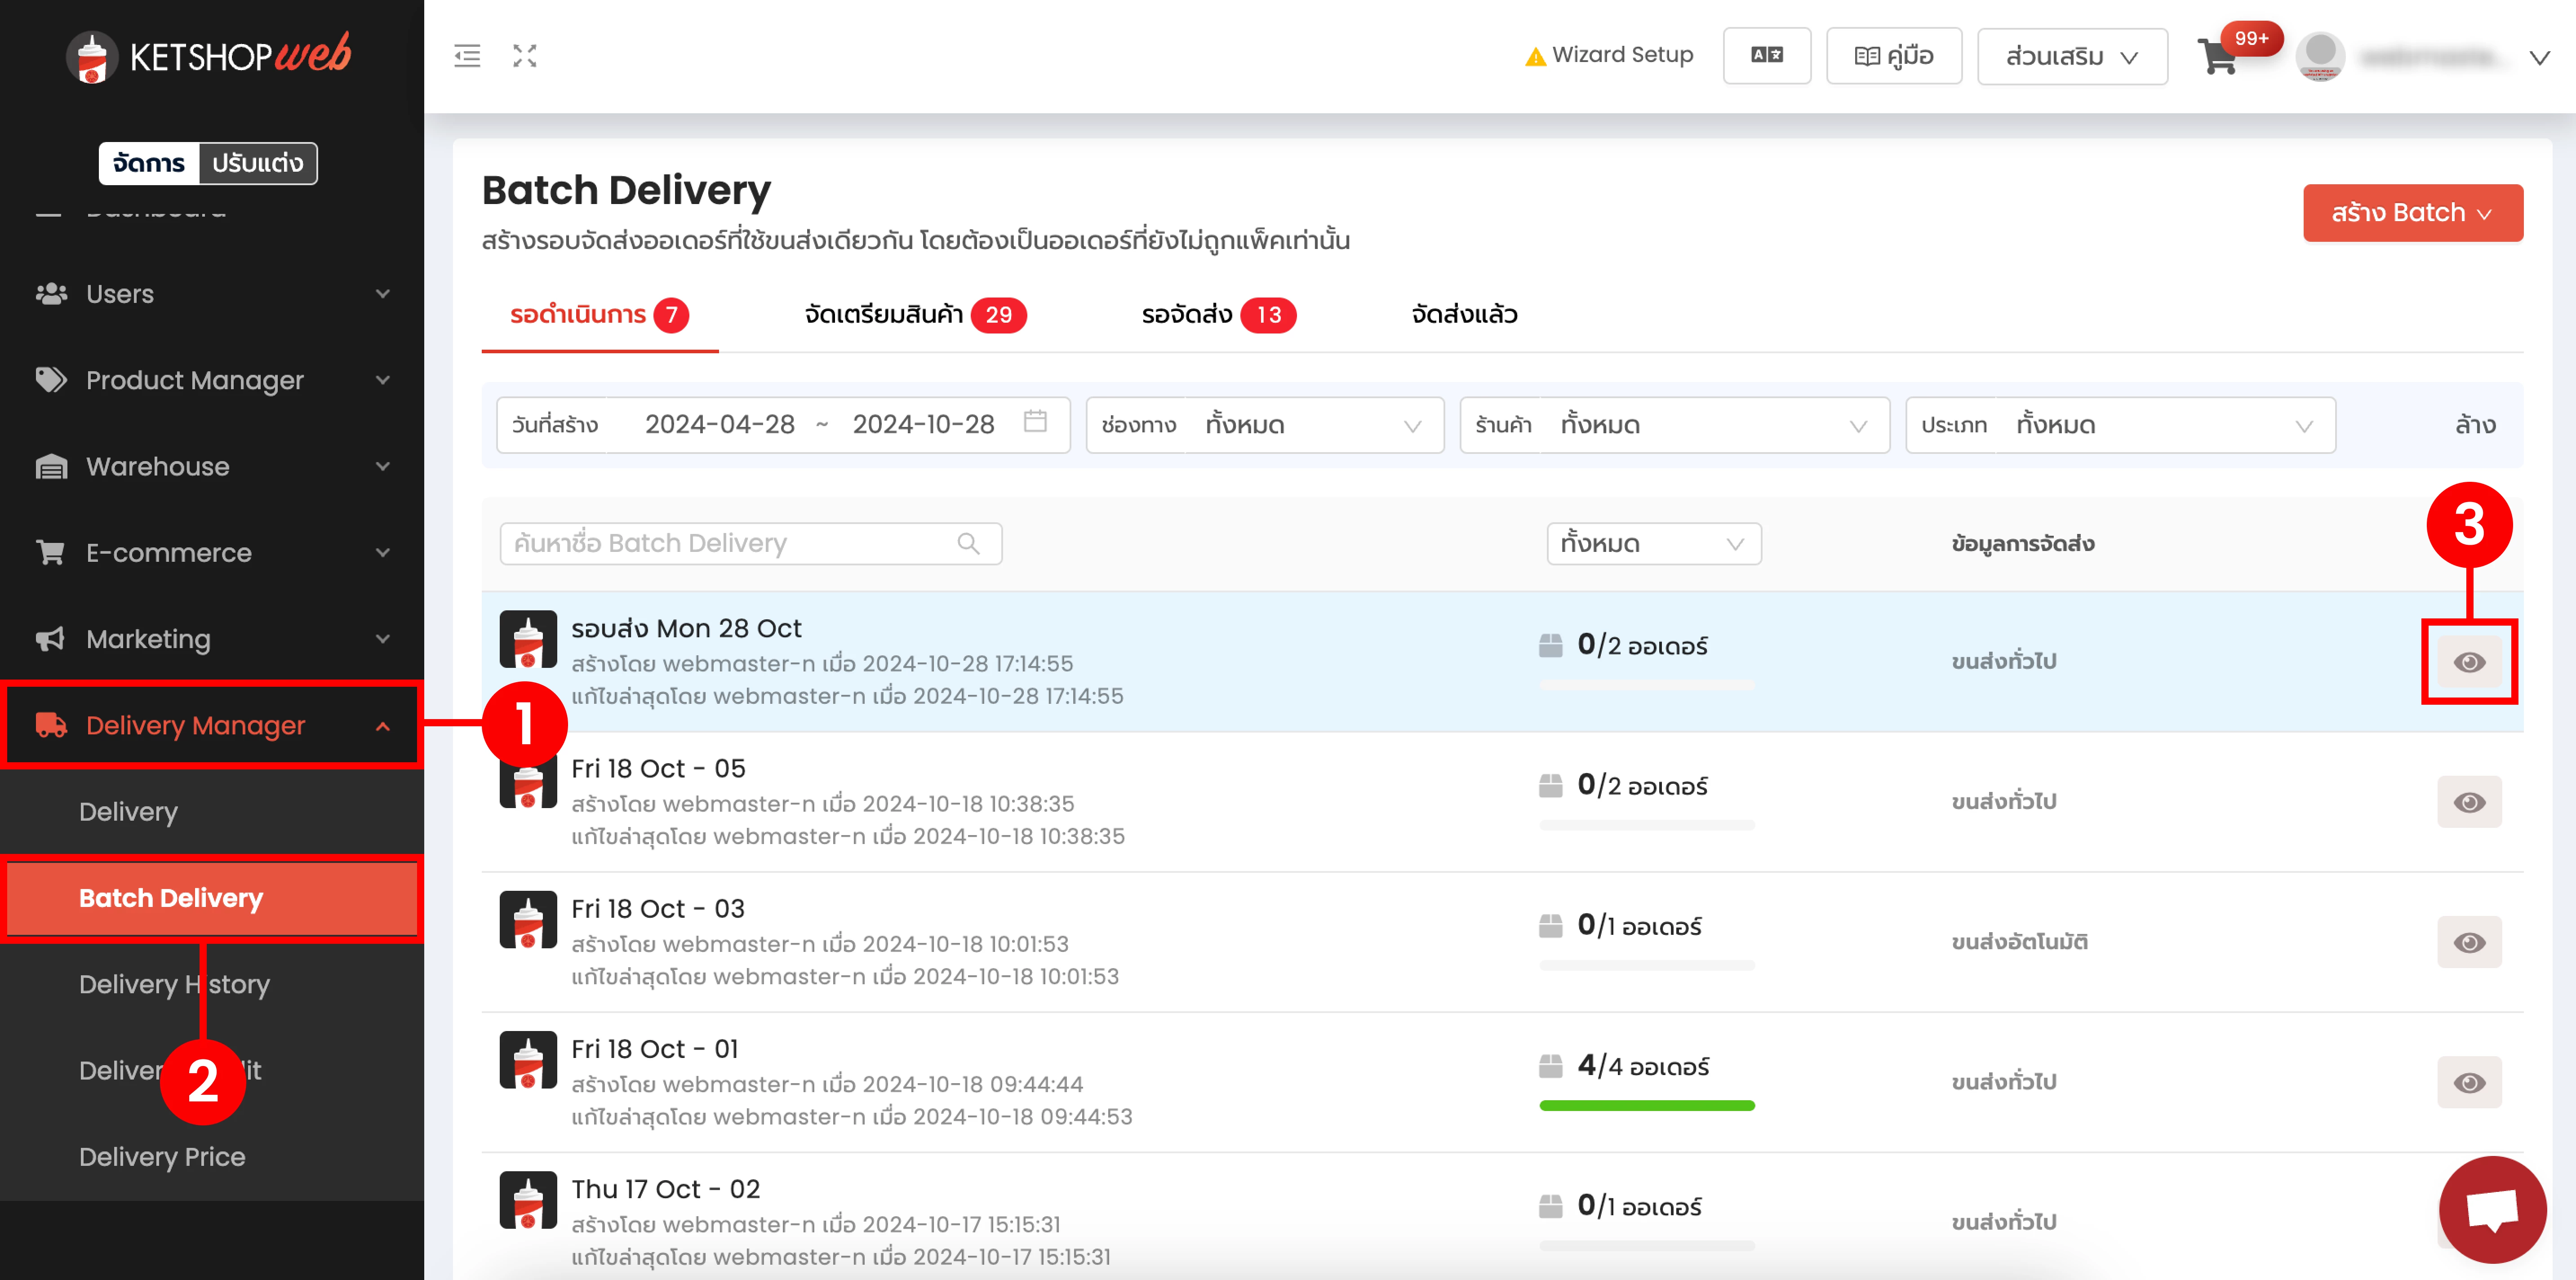Screen dimensions: 2576x1280
Task: Expand the Users menu
Action: pos(212,294)
